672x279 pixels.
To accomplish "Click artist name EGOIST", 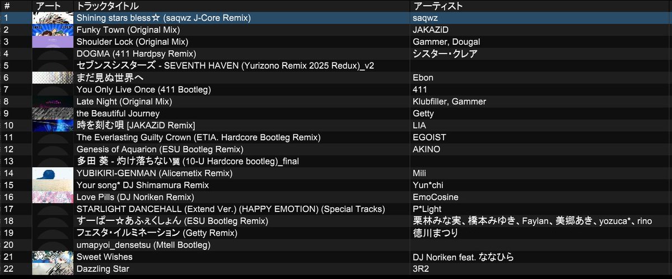I will 428,137.
